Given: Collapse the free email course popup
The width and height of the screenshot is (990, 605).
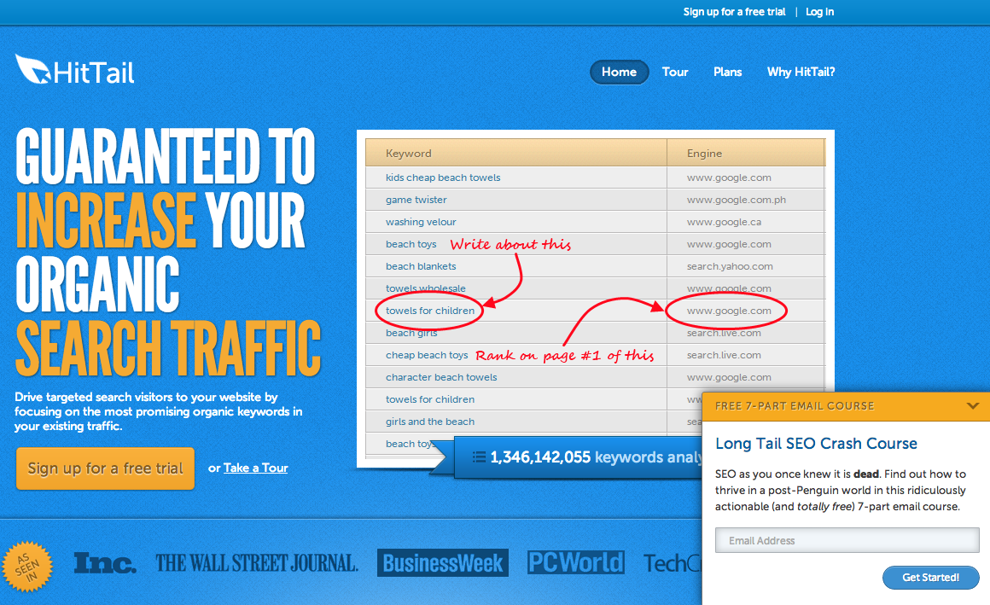Looking at the screenshot, I should click(x=972, y=406).
